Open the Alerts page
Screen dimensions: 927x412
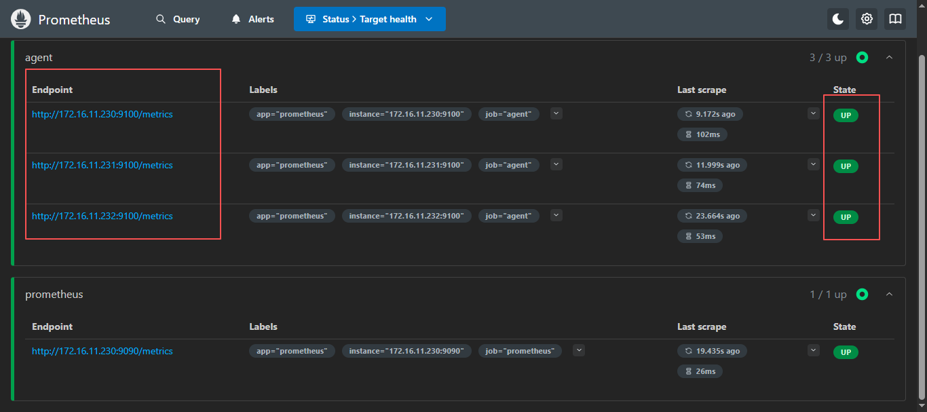tap(252, 19)
